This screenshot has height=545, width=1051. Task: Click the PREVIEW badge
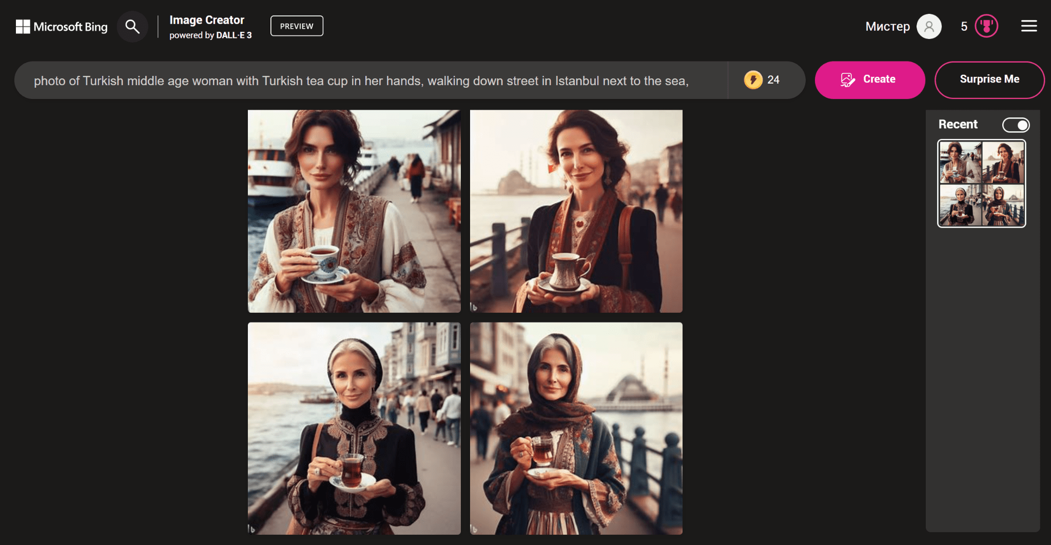(297, 26)
